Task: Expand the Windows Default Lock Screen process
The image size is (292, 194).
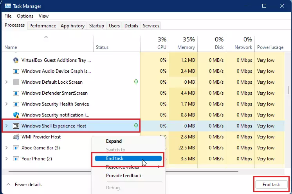Action: point(7,82)
